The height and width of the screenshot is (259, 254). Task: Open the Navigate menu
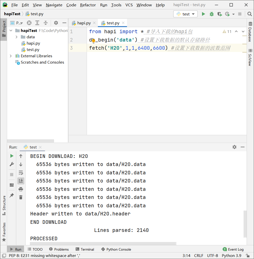click(x=54, y=5)
